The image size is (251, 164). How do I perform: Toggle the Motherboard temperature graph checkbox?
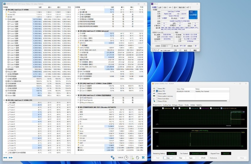tap(162, 108)
